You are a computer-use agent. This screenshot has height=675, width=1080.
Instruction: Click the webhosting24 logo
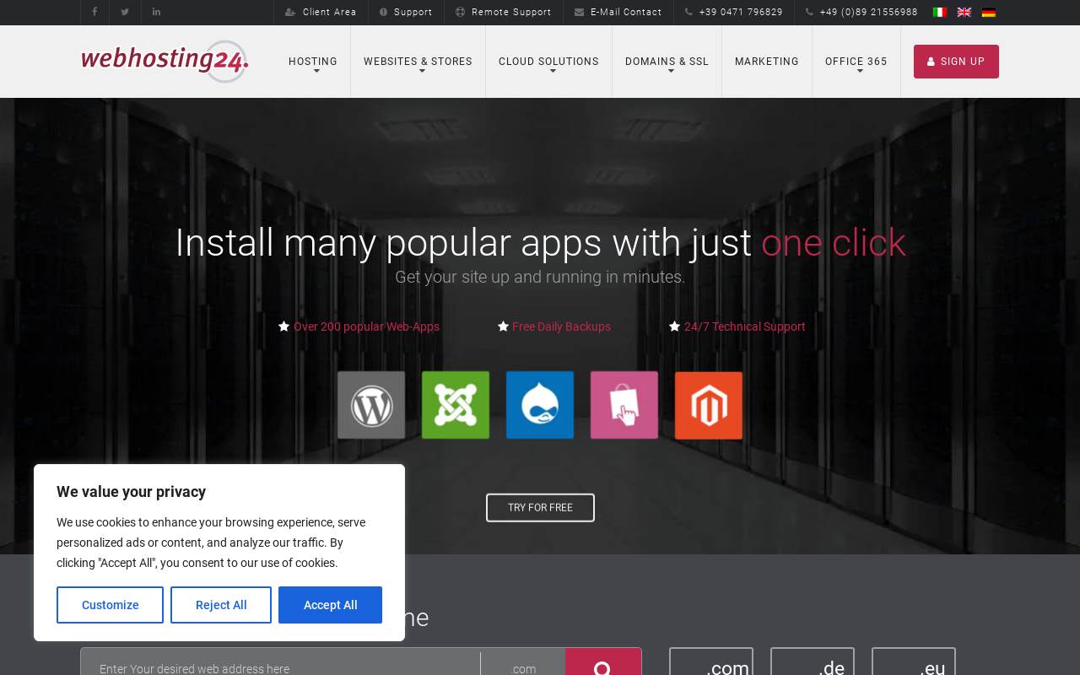coord(165,61)
